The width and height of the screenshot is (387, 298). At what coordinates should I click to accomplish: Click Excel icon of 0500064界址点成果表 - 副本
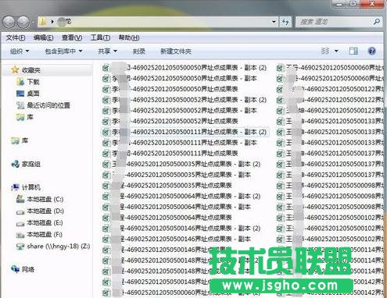coord(106,208)
